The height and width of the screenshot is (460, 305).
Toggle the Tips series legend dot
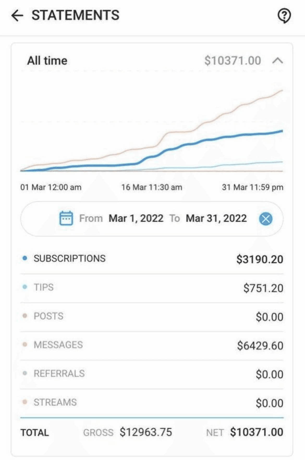[25, 287]
